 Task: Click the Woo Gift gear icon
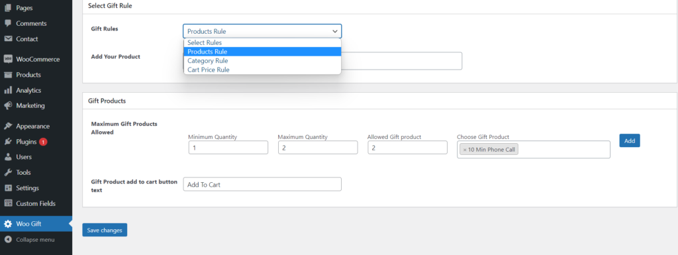[x=8, y=224]
